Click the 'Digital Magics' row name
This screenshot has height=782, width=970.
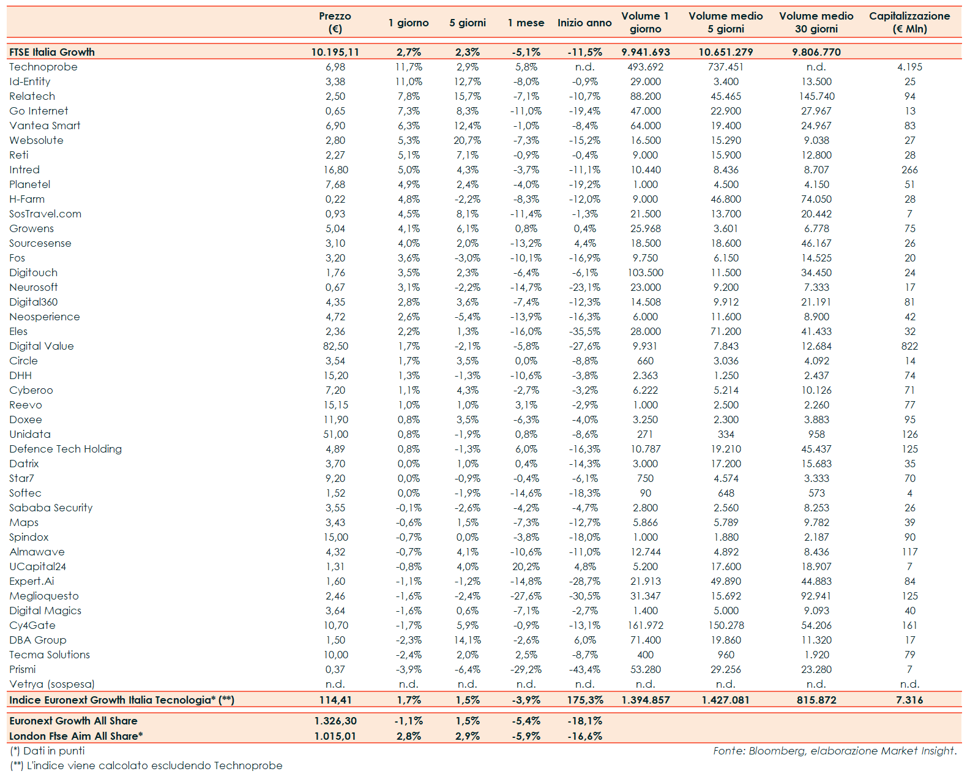(45, 611)
